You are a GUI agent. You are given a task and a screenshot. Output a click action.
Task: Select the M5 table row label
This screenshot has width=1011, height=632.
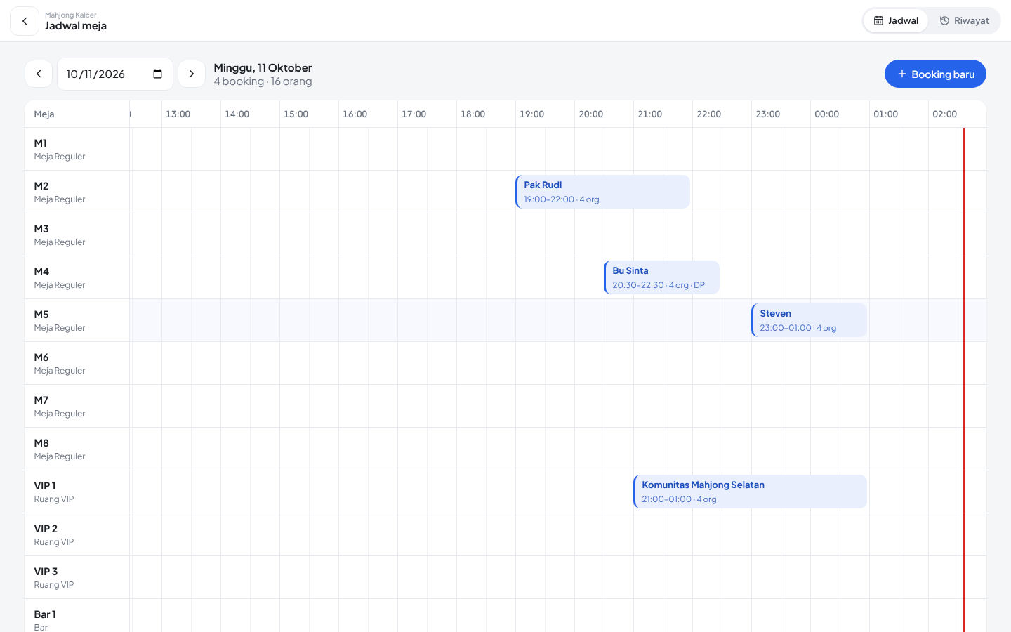[77, 320]
